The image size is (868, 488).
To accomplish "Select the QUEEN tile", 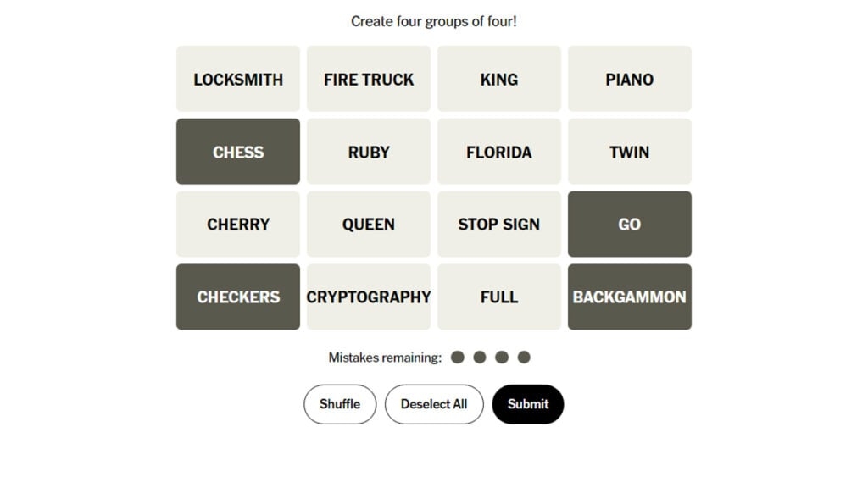I will (x=368, y=224).
